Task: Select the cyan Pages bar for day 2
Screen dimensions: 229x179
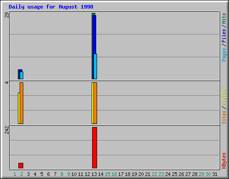Action: 21,75
